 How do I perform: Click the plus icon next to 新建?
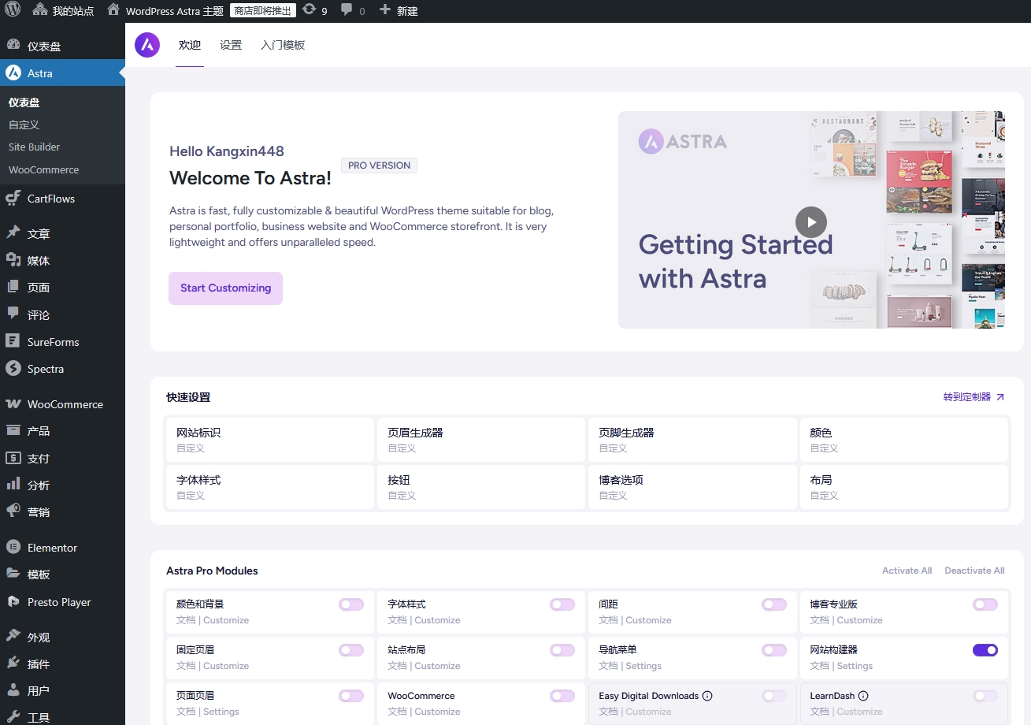pyautogui.click(x=384, y=10)
